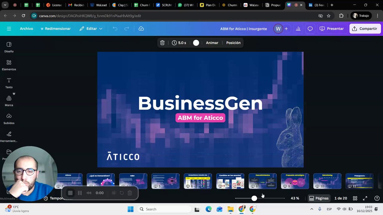This screenshot has width=383, height=215.
Task: Click the rewind icon in recorder bar
Action: point(89,193)
